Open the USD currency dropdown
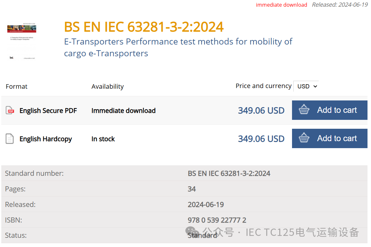 [306, 86]
